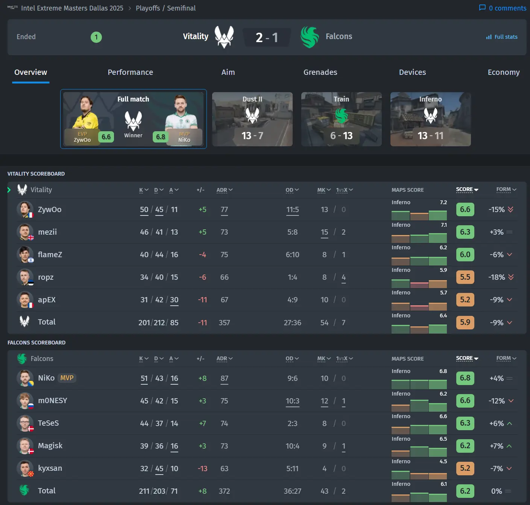Click ZywOo's 6.6 score badge
530x505 pixels.
click(465, 209)
